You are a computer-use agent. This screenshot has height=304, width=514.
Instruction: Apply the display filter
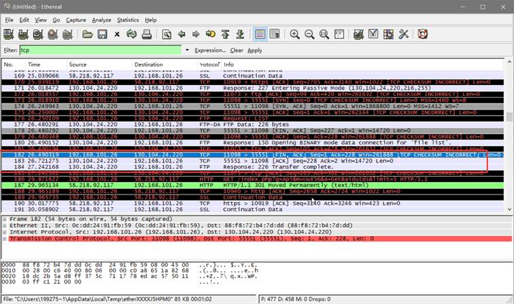tap(255, 50)
